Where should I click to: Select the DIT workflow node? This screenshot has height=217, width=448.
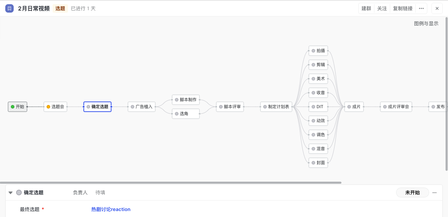tap(318, 107)
